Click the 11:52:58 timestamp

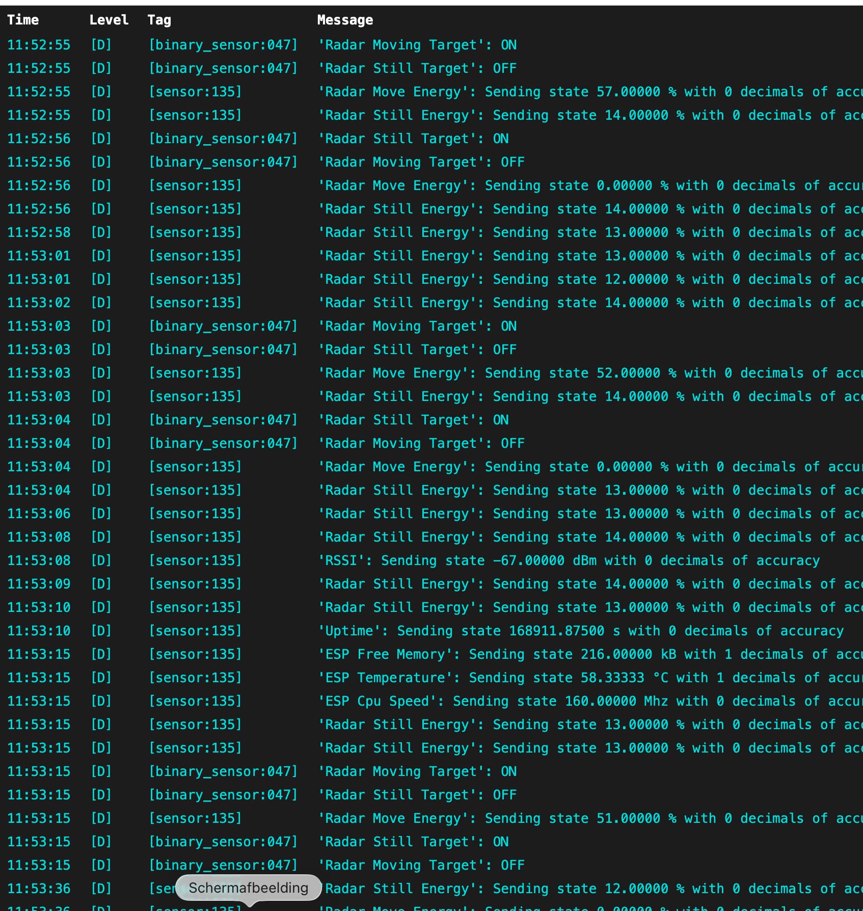pos(39,232)
